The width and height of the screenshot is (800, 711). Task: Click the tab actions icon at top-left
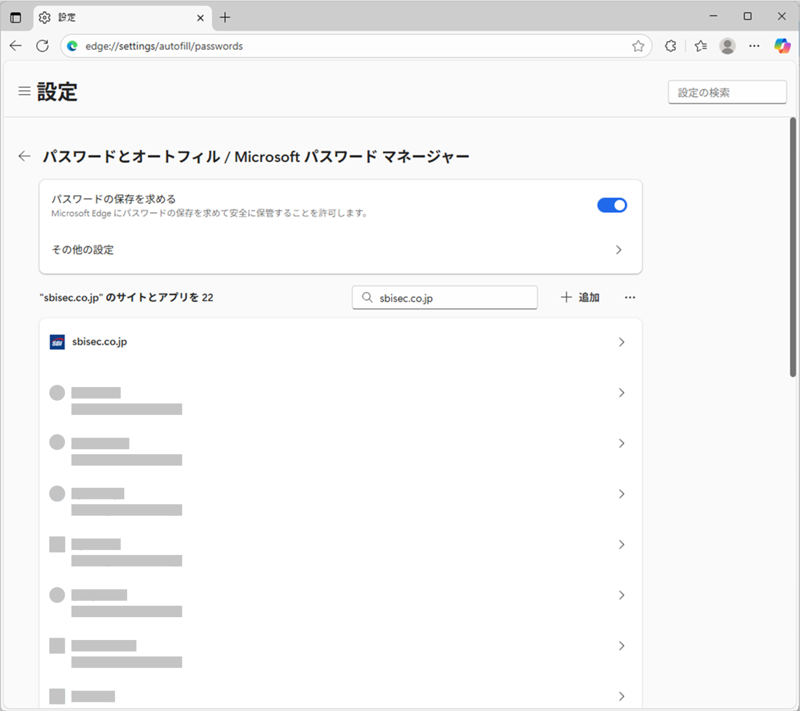[x=16, y=18]
